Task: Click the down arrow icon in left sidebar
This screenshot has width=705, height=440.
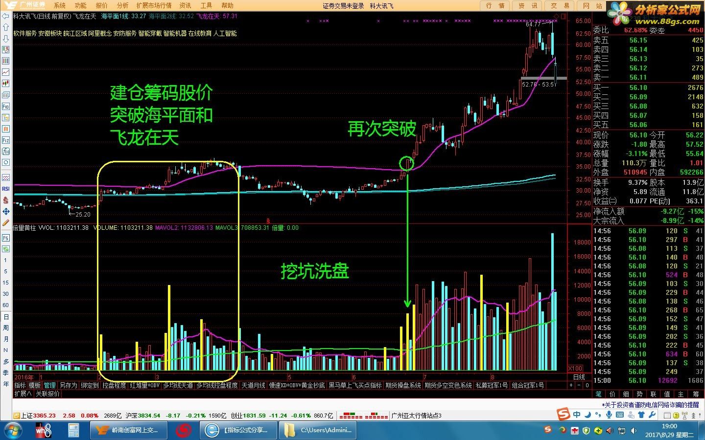Action: [x=6, y=39]
